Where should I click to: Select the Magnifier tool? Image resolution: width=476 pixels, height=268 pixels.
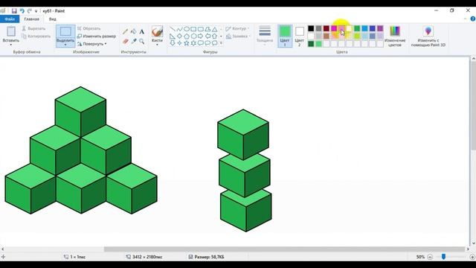pos(142,42)
